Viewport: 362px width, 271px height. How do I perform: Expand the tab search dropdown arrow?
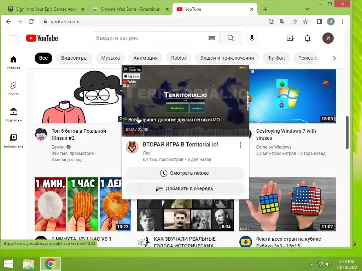pyautogui.click(x=307, y=9)
